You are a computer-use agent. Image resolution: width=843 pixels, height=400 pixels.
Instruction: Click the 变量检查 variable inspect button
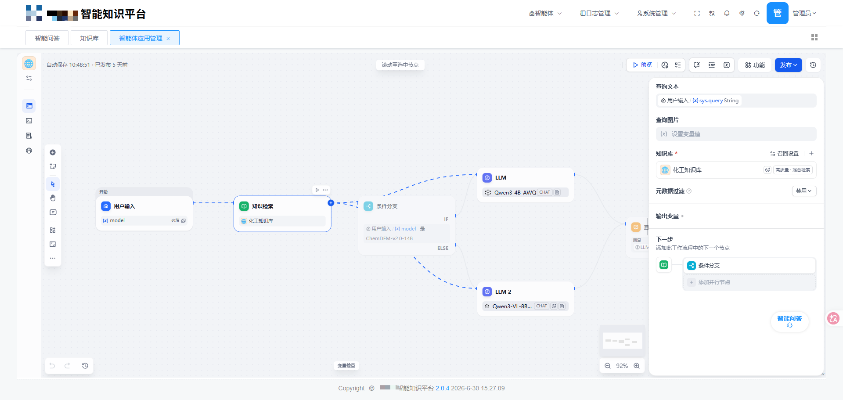tap(346, 365)
